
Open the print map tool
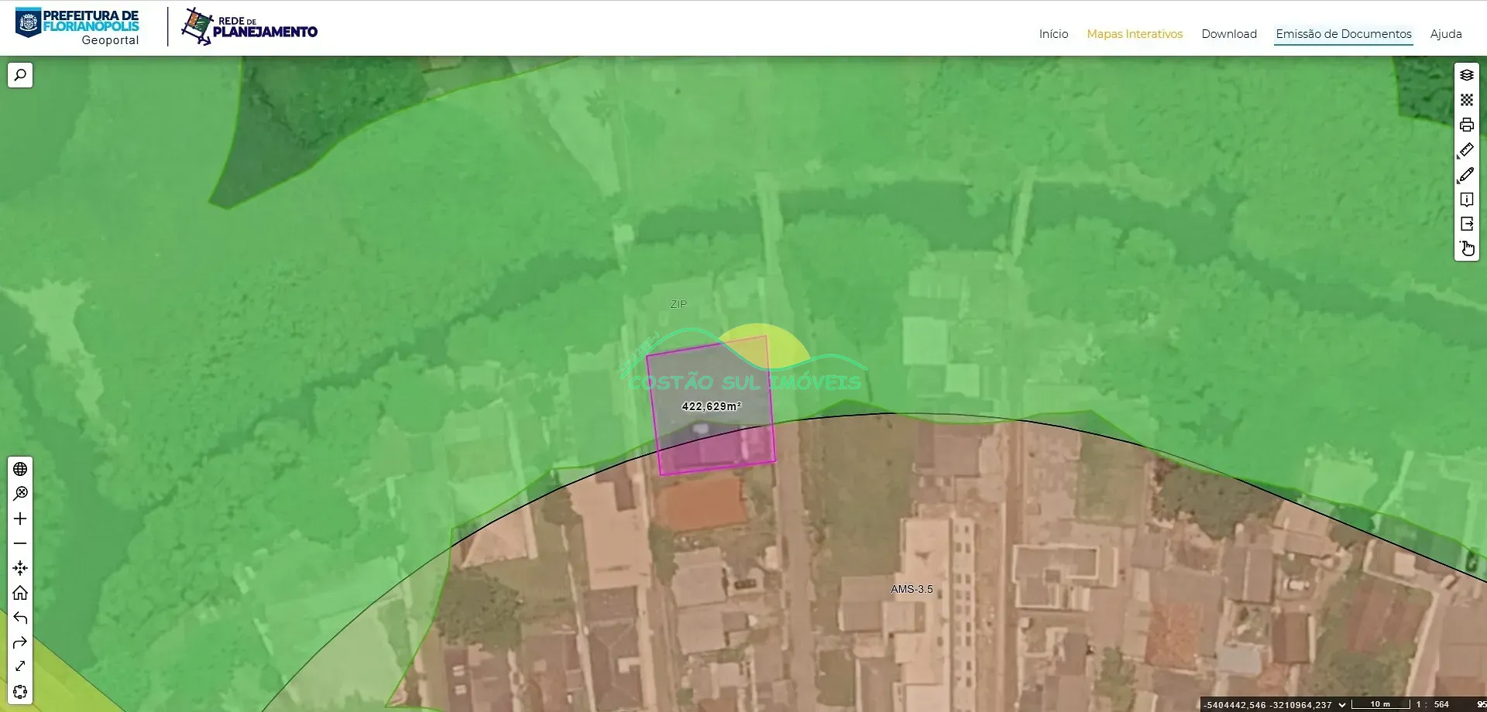(x=1467, y=125)
